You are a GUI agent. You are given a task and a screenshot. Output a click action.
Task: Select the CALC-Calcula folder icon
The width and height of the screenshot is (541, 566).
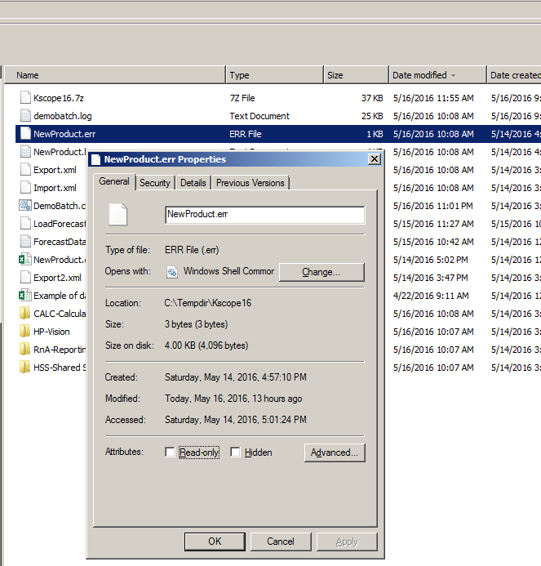(24, 314)
